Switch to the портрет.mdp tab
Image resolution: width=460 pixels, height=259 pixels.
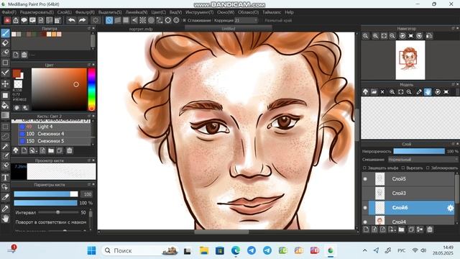pyautogui.click(x=141, y=29)
